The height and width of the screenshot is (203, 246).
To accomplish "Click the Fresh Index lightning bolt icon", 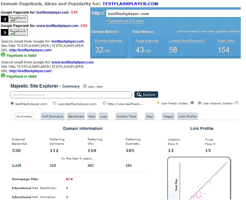I will [x=158, y=103].
